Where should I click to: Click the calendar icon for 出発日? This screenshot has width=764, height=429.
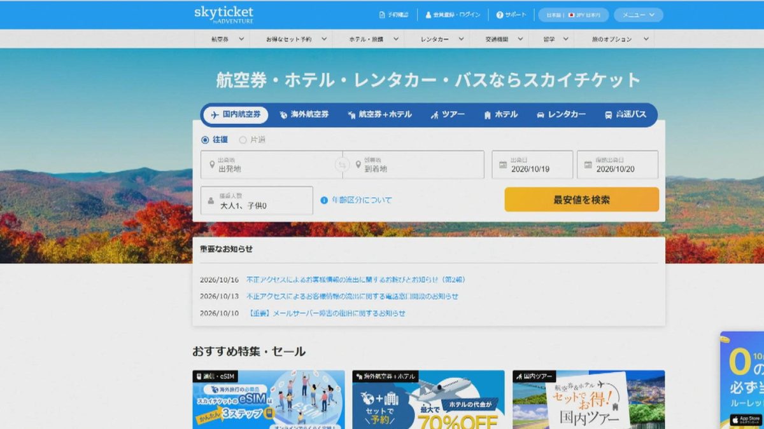(503, 165)
